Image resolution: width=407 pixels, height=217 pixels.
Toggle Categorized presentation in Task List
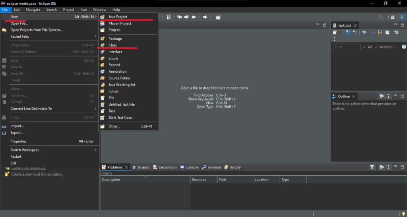(348, 32)
